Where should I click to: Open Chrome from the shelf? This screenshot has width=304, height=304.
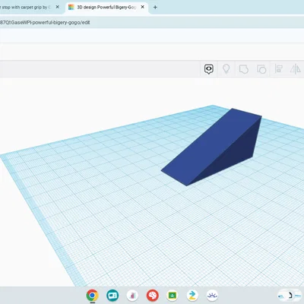coord(92,295)
